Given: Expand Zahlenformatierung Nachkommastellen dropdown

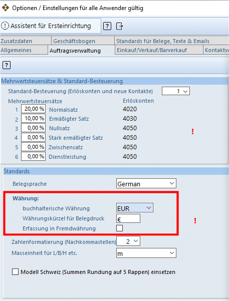Looking at the screenshot, I should [128, 241].
